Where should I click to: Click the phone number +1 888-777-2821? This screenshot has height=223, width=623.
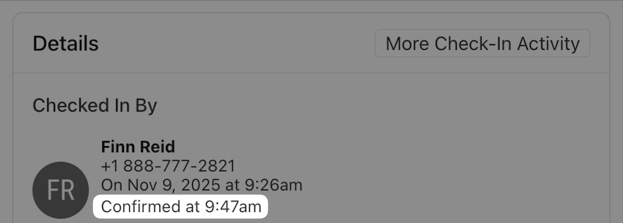(168, 166)
